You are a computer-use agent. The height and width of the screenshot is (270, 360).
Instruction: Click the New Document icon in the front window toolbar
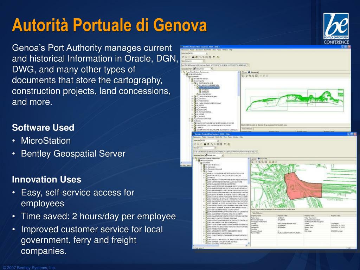click(x=195, y=144)
